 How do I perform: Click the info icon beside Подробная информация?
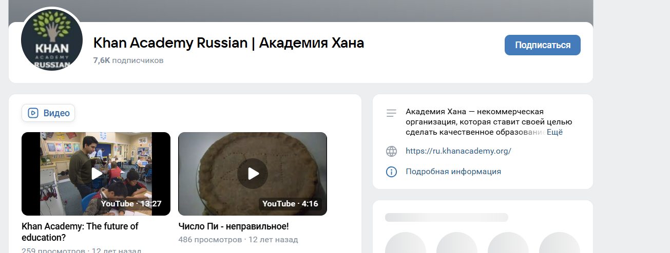click(x=391, y=172)
